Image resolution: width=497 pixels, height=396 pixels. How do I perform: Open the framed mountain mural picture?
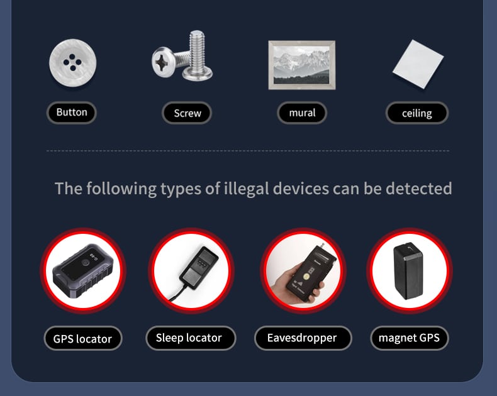coord(302,65)
